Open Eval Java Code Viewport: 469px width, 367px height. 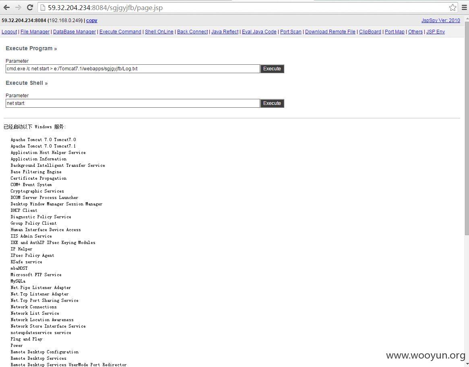click(x=259, y=32)
